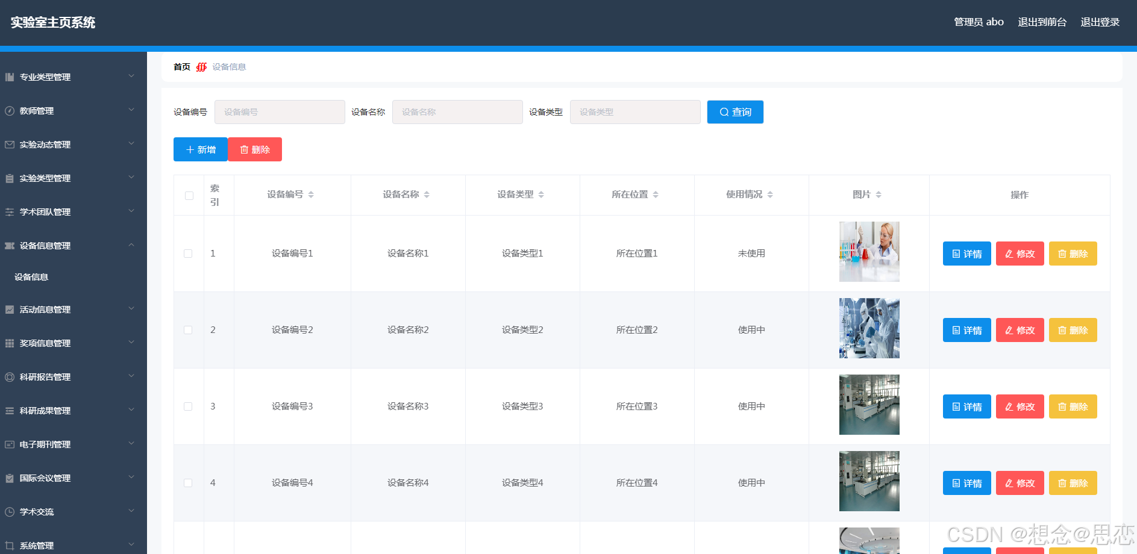The height and width of the screenshot is (554, 1137).
Task: Expand 实验动态管理 menu chevron
Action: tap(131, 144)
